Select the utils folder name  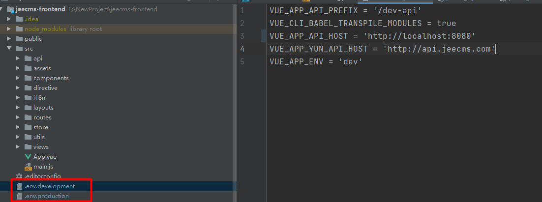point(40,137)
